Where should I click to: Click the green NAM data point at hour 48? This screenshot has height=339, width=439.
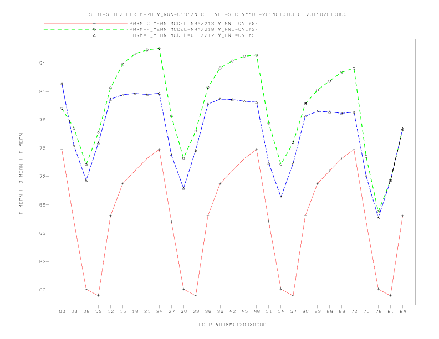[x=257, y=55]
